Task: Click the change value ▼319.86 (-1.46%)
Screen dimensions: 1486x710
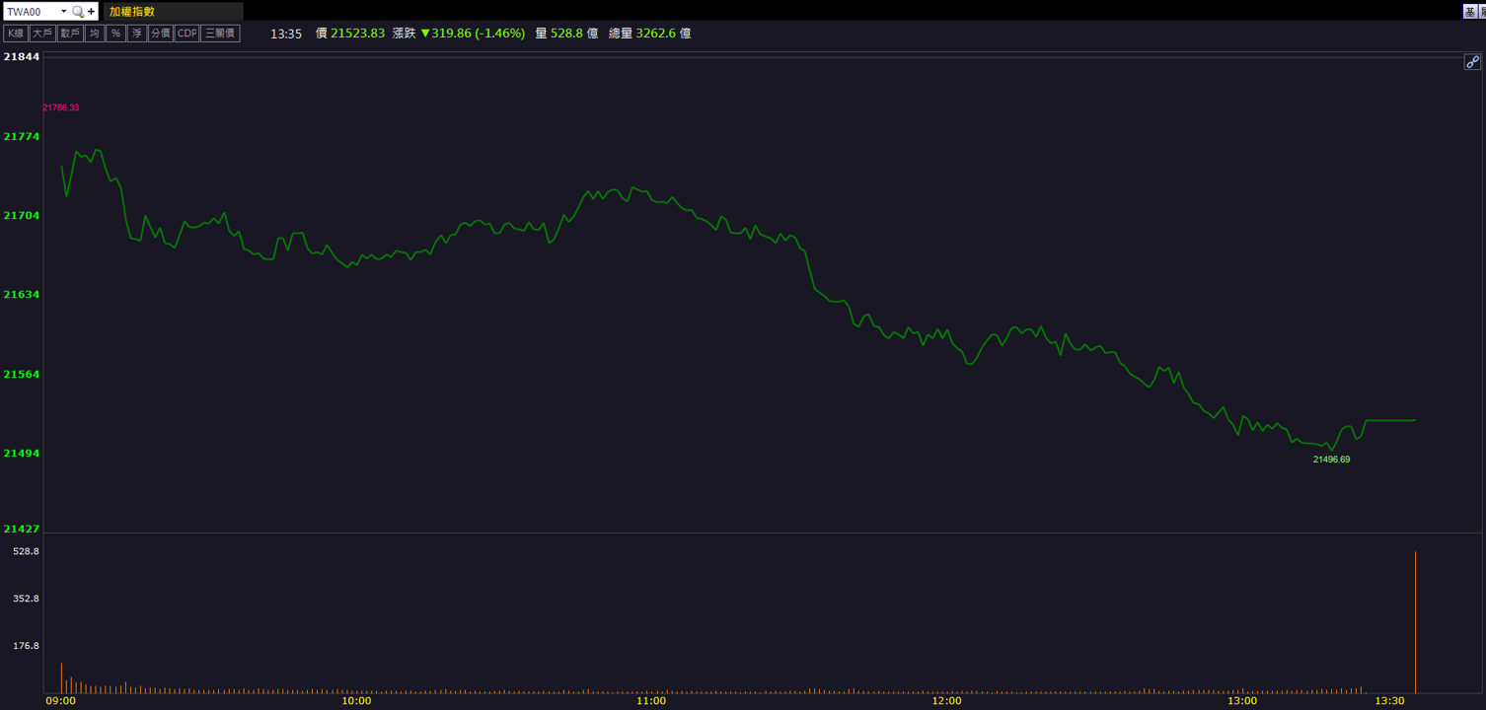Action: point(473,34)
